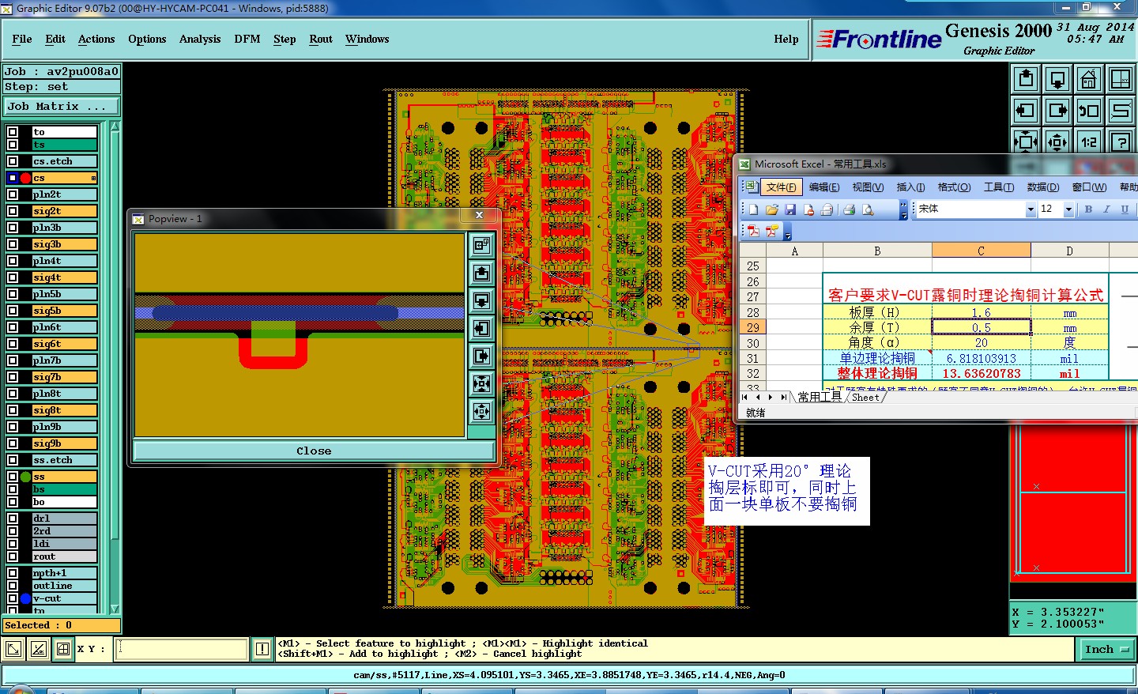
Task: Toggle display checkbox of layer sig2t
Action: tap(13, 211)
